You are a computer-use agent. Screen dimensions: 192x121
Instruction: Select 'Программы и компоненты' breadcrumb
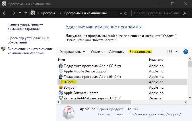click(85, 13)
